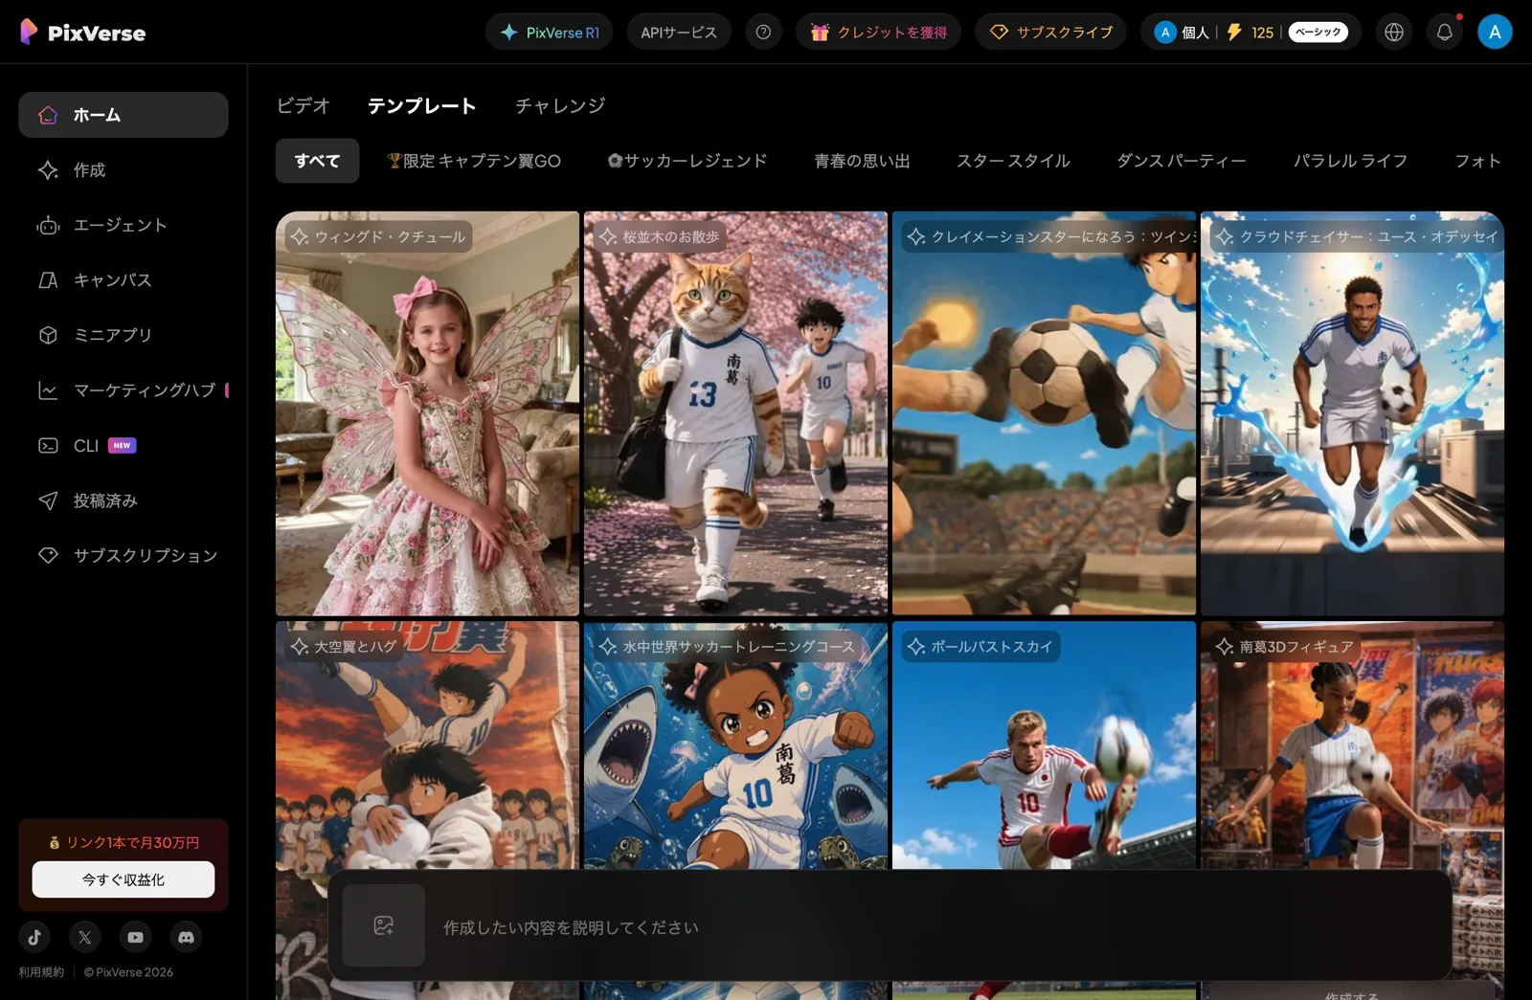Viewport: 1532px width, 1000px height.
Task: Open the user avatar A profile menu
Action: coord(1495,33)
